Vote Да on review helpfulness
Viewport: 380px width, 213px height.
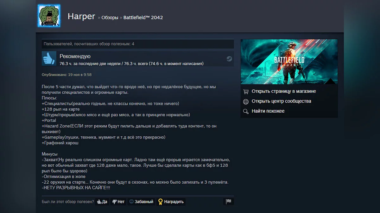click(x=102, y=202)
